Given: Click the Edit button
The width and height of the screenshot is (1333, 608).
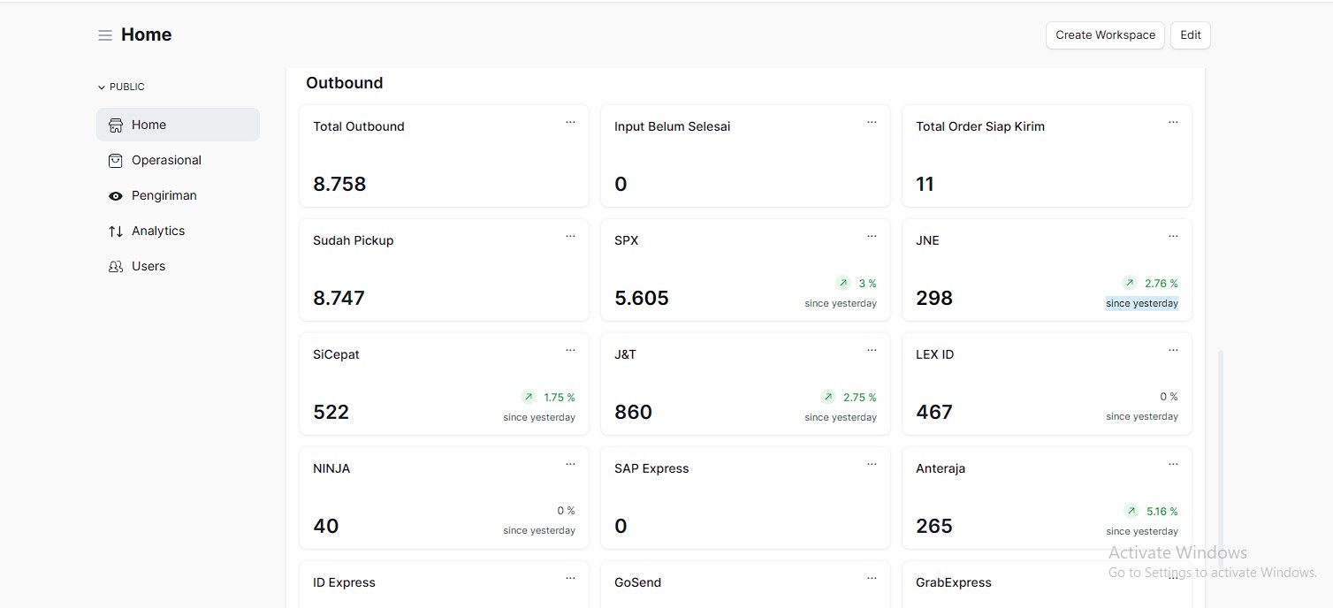Looking at the screenshot, I should [x=1190, y=35].
